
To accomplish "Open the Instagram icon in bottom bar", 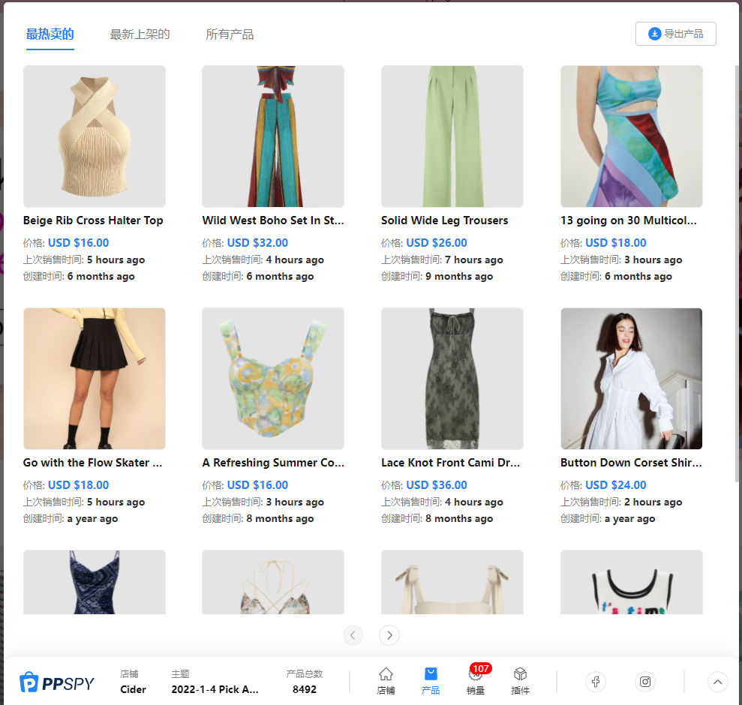I will point(645,682).
